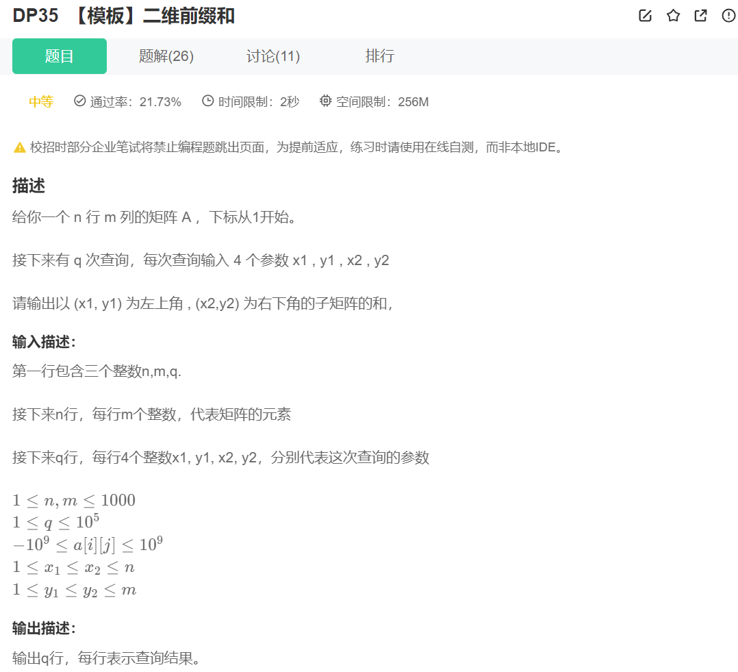Click the line '接下来有 q 次查询'

pos(201,260)
